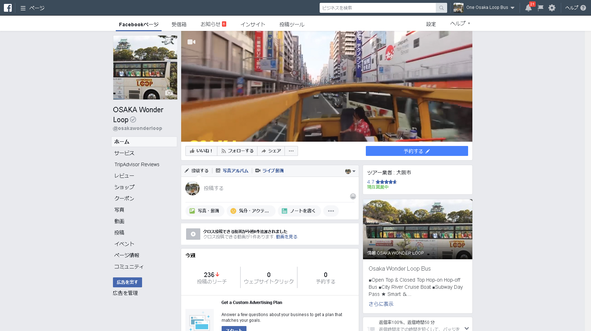This screenshot has width=591, height=331.
Task: Click the フォローする follow button
Action: pyautogui.click(x=237, y=151)
